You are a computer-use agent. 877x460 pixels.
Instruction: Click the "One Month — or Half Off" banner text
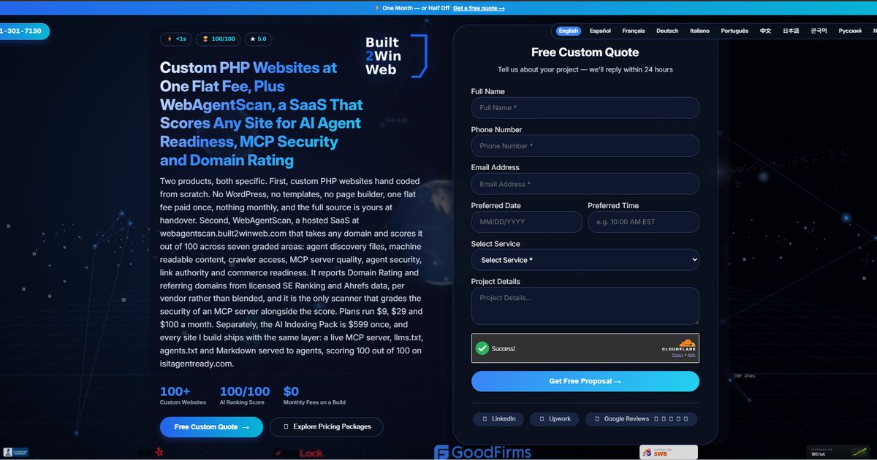tap(416, 8)
